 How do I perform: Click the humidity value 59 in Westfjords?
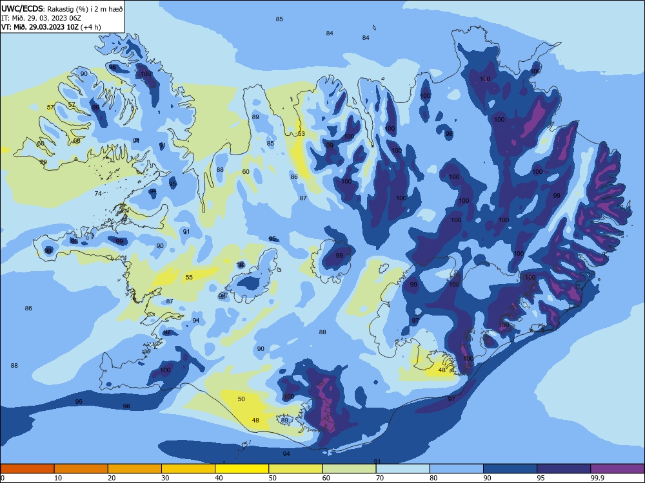[43, 162]
